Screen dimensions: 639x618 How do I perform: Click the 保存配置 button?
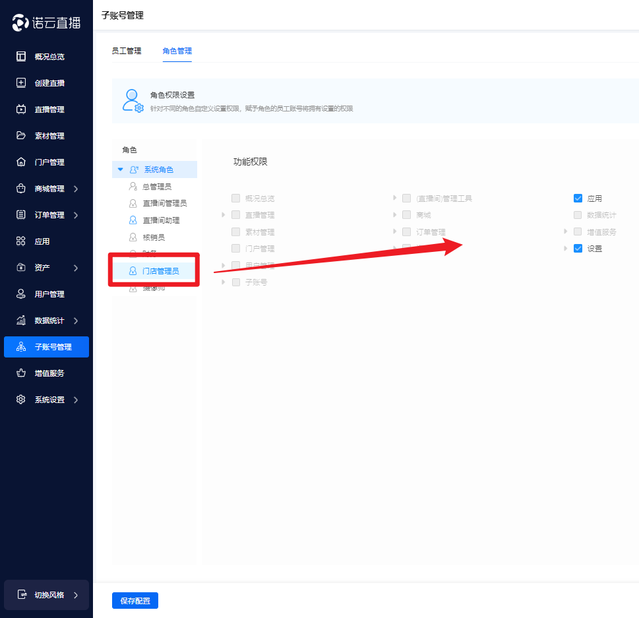[135, 601]
